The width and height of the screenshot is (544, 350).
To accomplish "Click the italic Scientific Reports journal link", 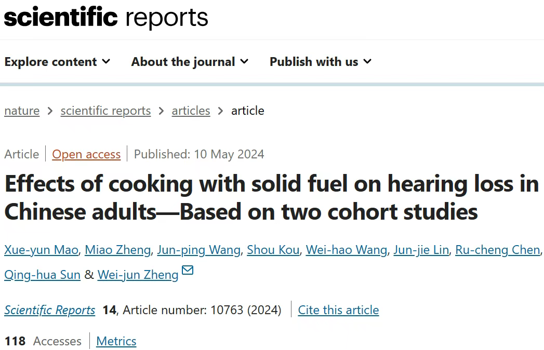I will (x=49, y=310).
